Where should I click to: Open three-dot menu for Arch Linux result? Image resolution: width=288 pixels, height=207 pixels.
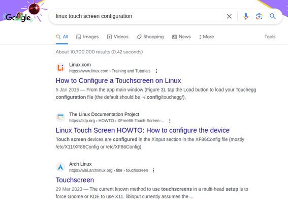(x=153, y=170)
